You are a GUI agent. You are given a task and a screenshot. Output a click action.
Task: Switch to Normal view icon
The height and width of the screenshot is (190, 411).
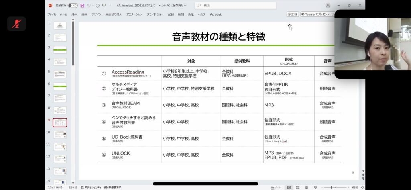(x=289, y=187)
